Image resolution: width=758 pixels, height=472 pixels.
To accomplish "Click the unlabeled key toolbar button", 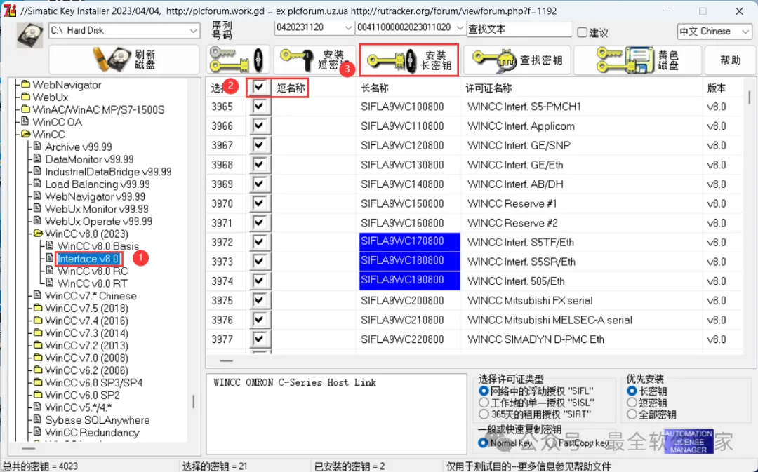I will [x=237, y=60].
